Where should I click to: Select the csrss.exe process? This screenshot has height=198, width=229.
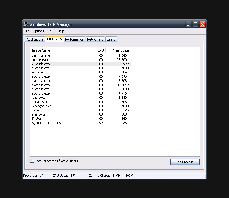click(81, 110)
